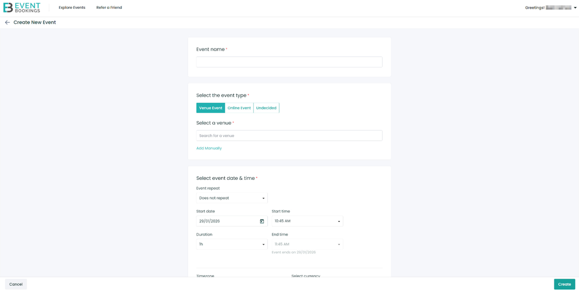The image size is (579, 291).
Task: Focus the Event name text field
Action: tap(289, 62)
